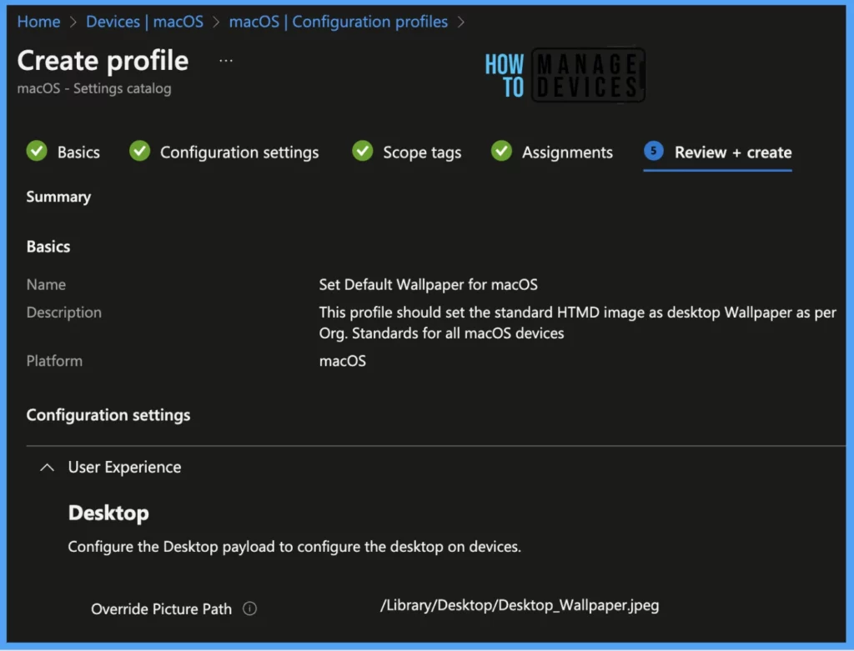The image size is (854, 651).
Task: Click the bold 'Configuration settings' summary heading
Action: 108,415
